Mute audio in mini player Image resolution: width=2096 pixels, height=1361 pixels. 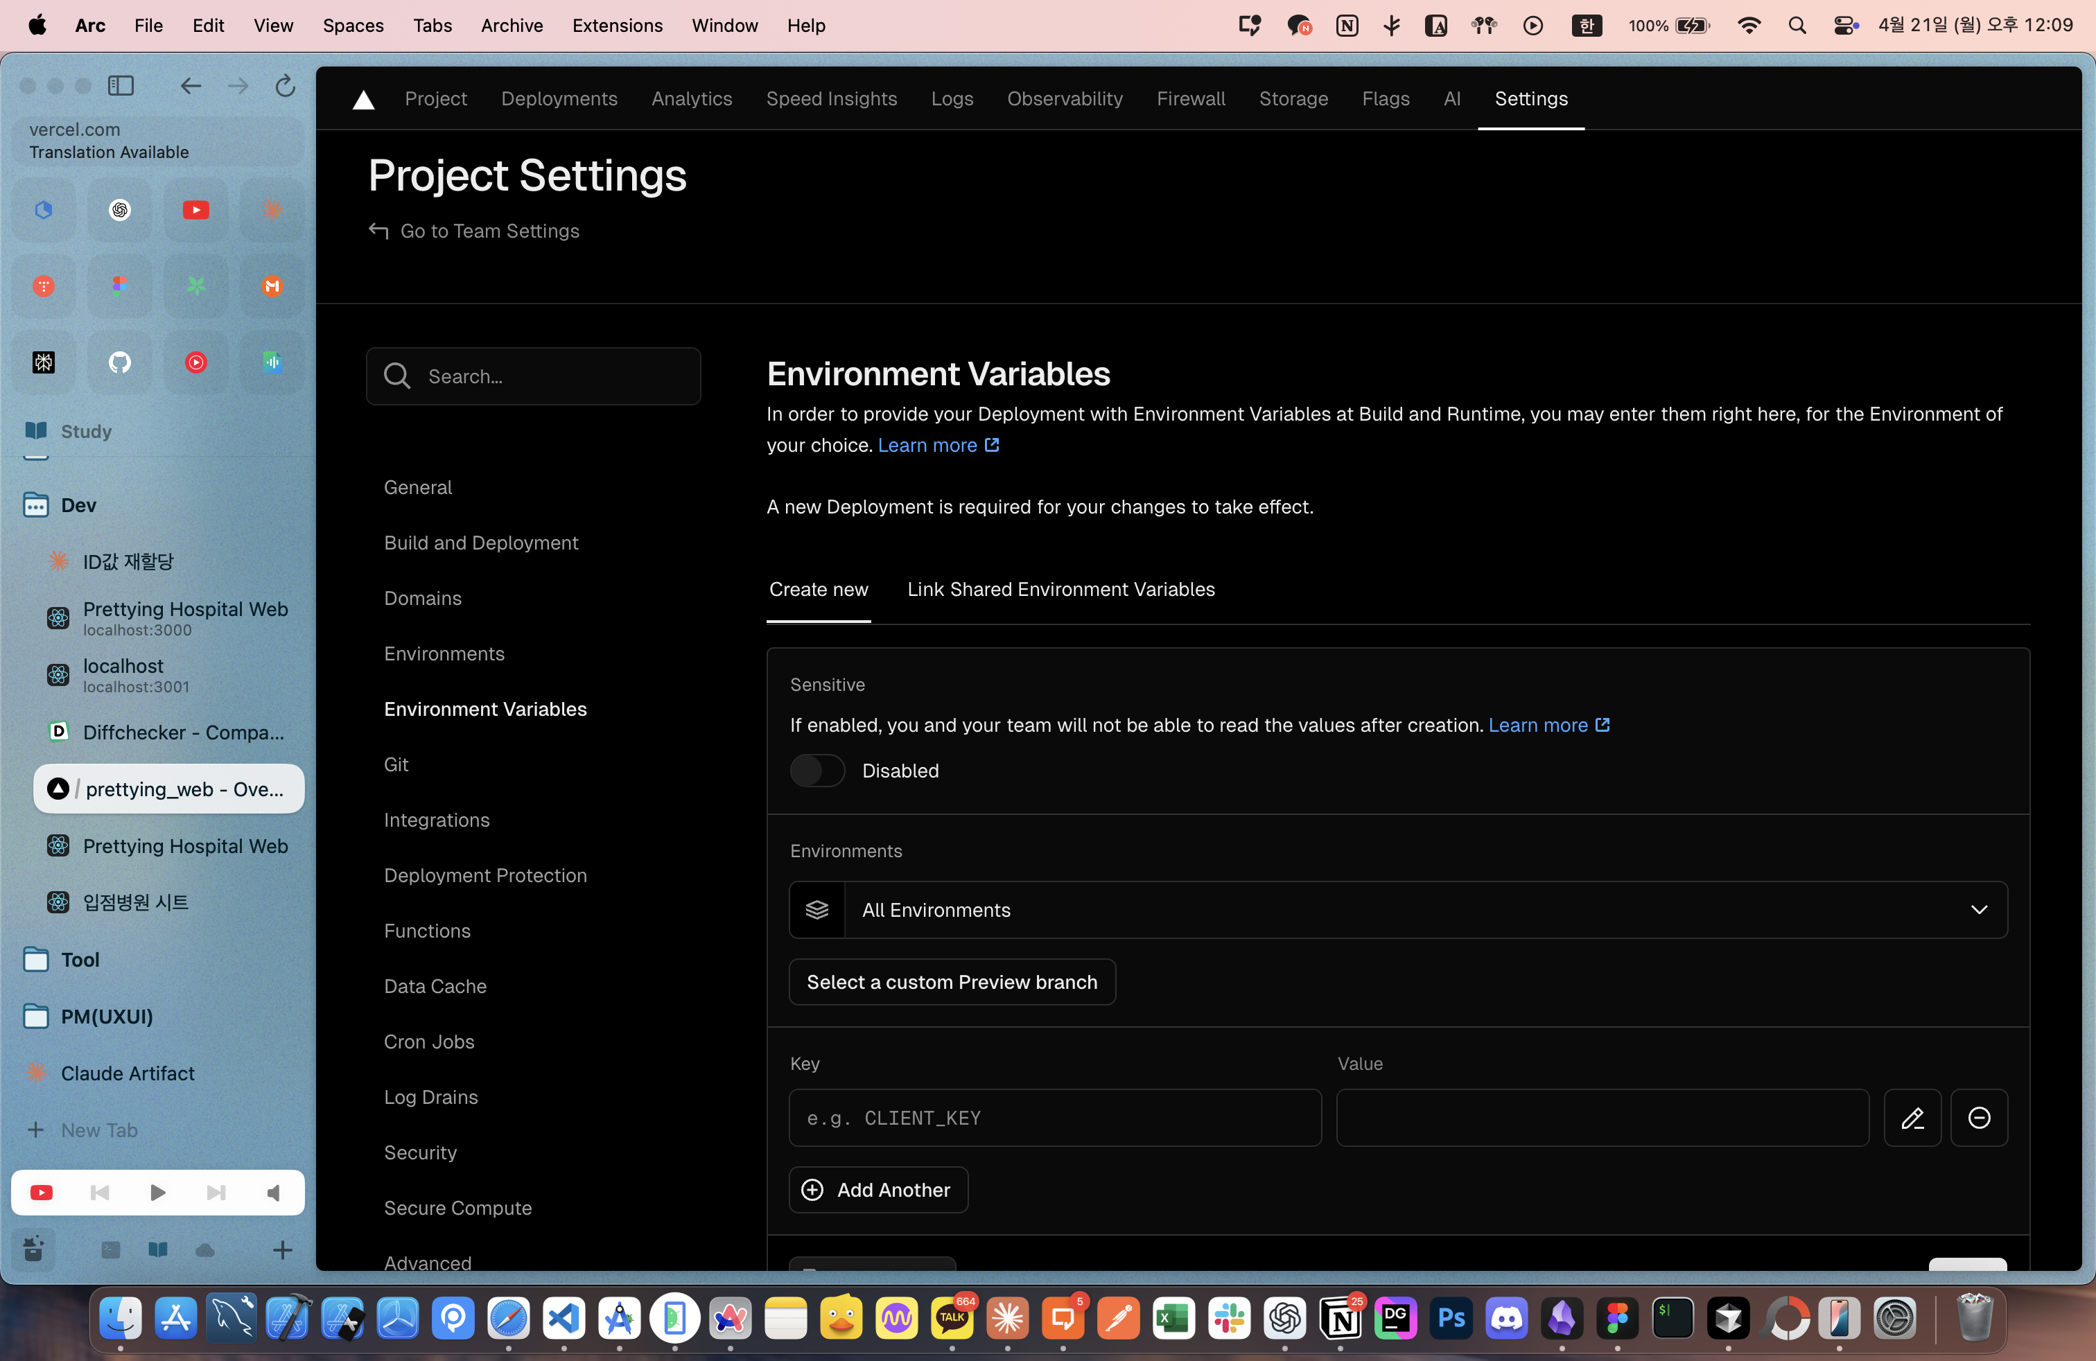click(273, 1192)
